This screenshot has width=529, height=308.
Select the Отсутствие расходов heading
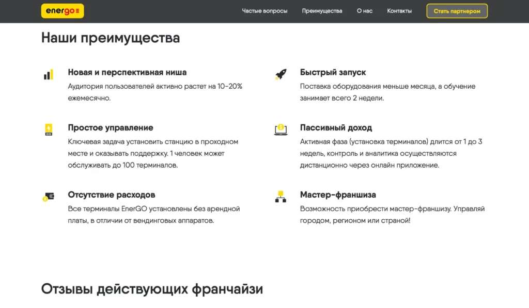pos(112,194)
